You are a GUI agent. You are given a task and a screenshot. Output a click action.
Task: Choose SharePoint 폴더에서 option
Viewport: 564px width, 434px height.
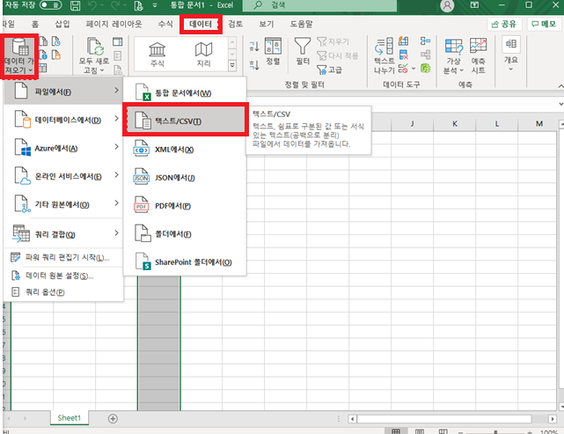pos(185,262)
